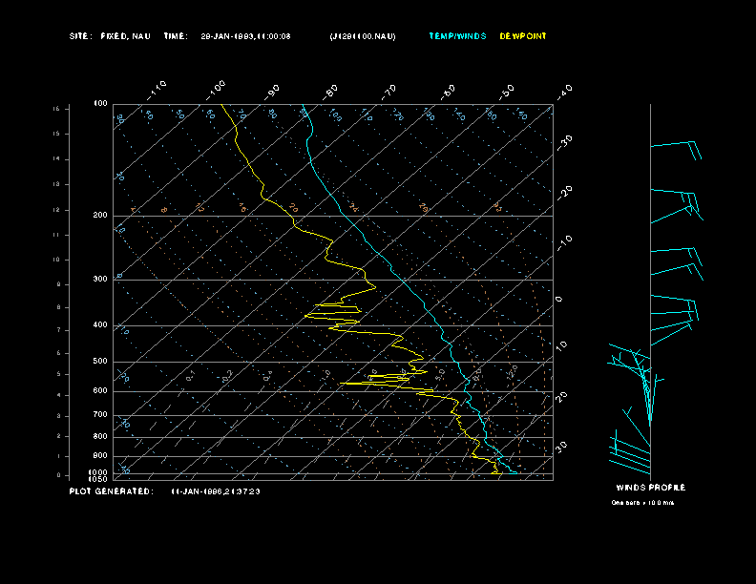Viewport: 756px width, 584px height.
Task: Click the 1000 pressure level label
Action: (x=99, y=472)
